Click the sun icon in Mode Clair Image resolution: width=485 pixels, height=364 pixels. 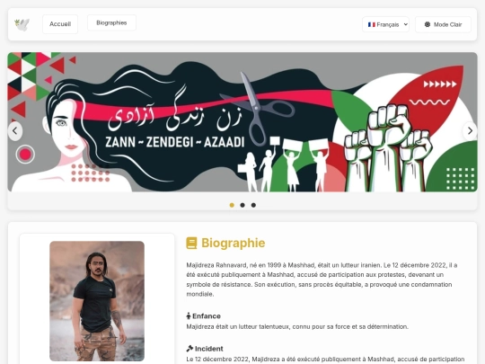(x=428, y=24)
